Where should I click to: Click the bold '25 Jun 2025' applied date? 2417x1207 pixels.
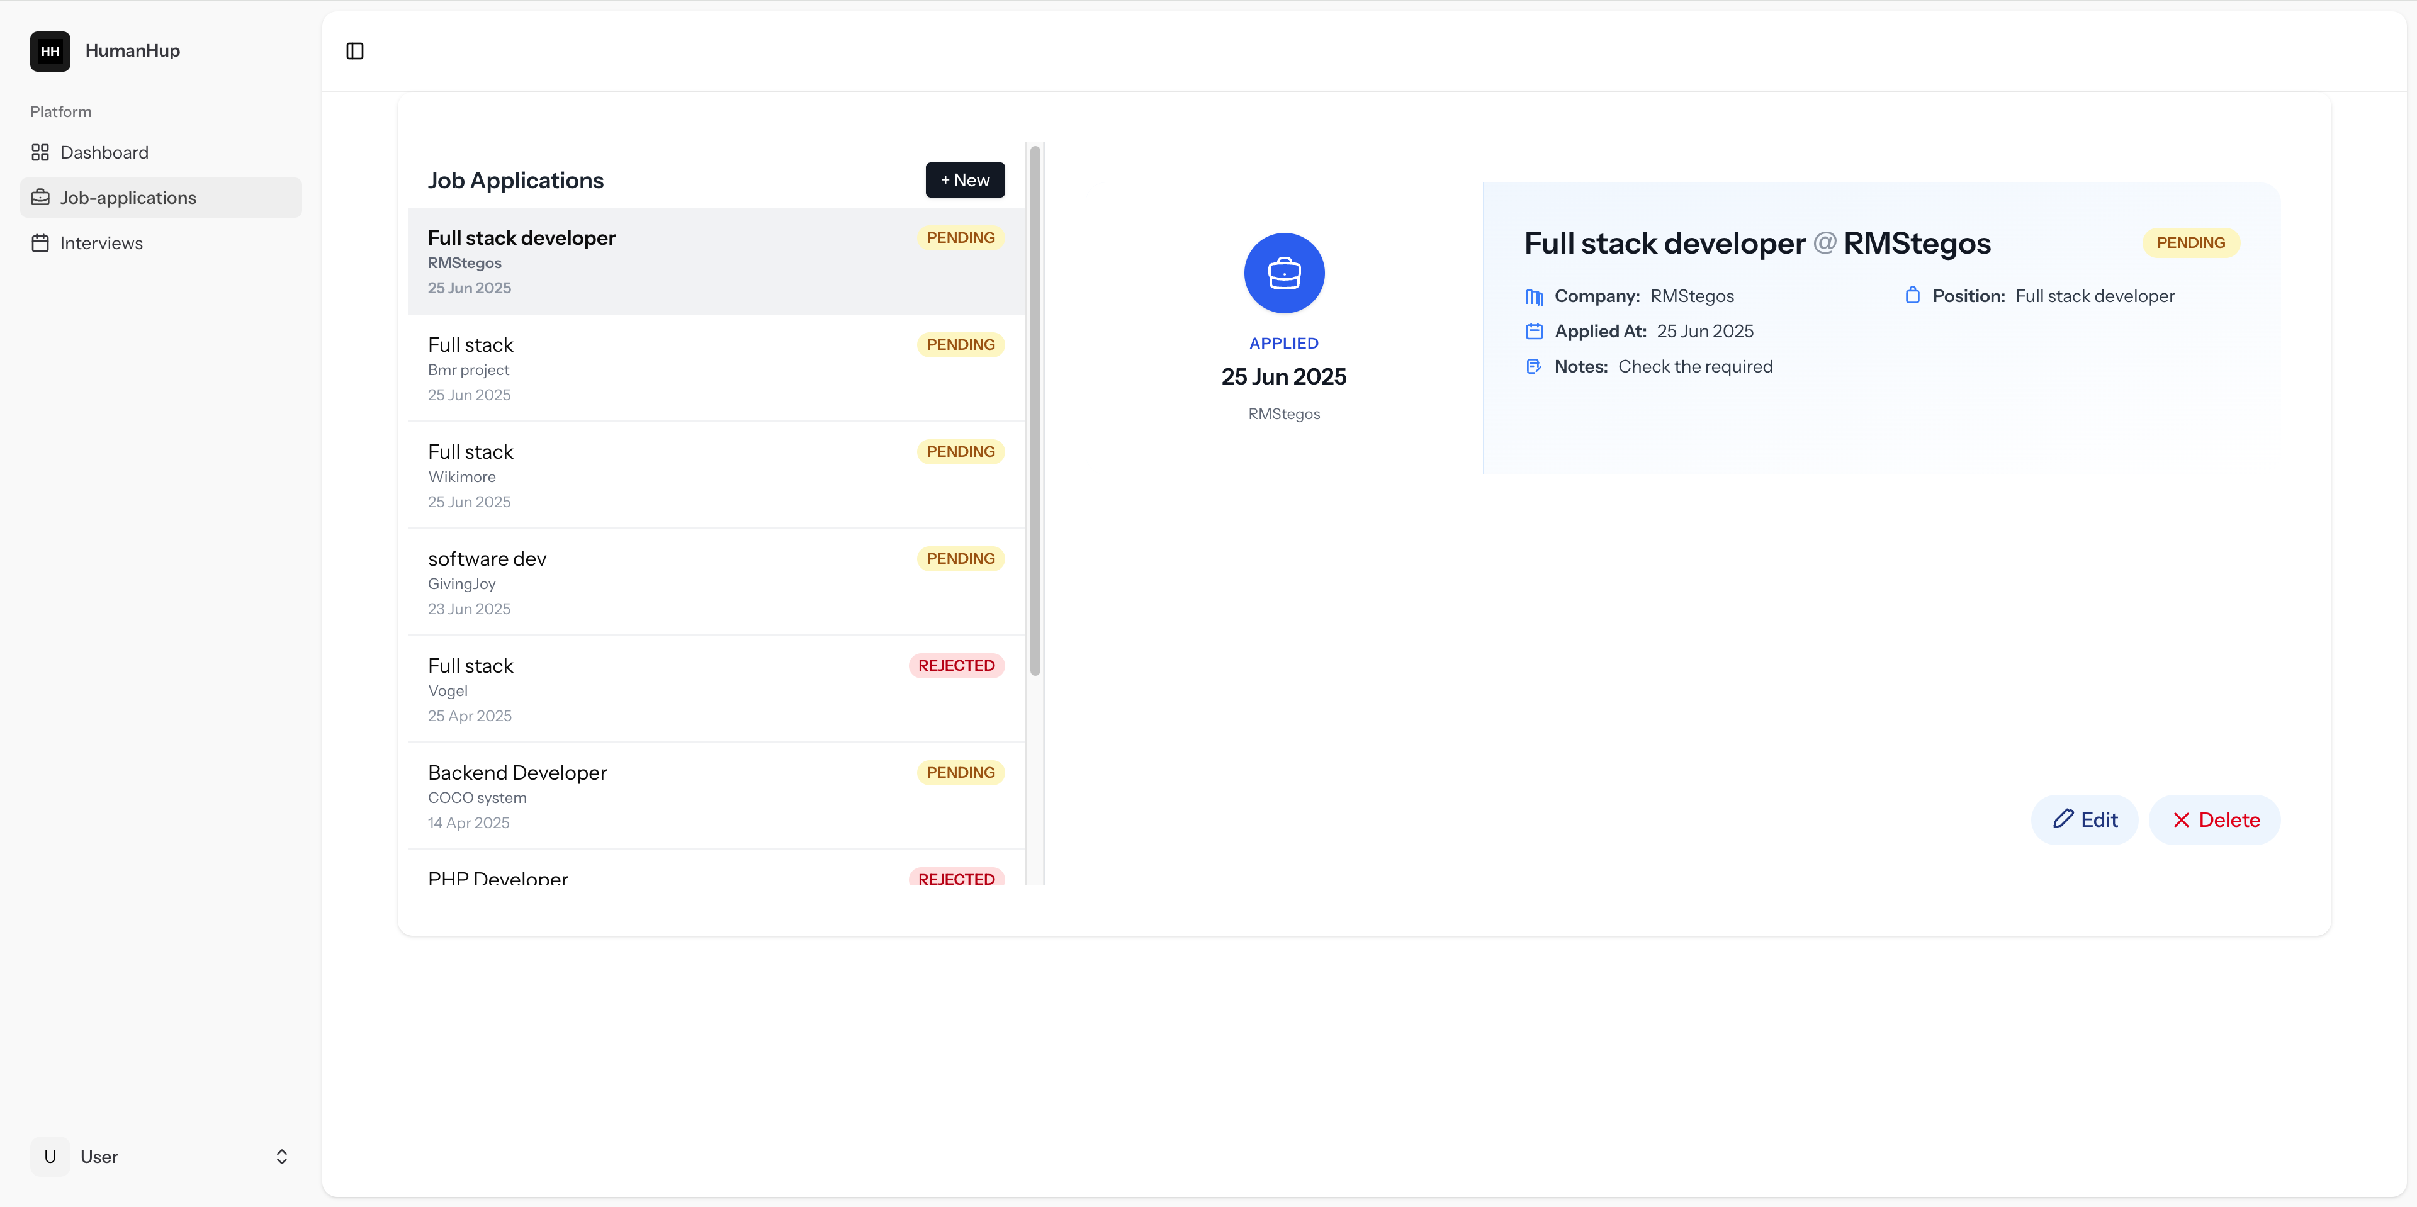(x=1283, y=376)
